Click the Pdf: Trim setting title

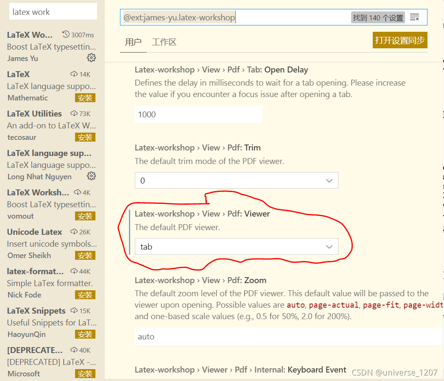198,147
